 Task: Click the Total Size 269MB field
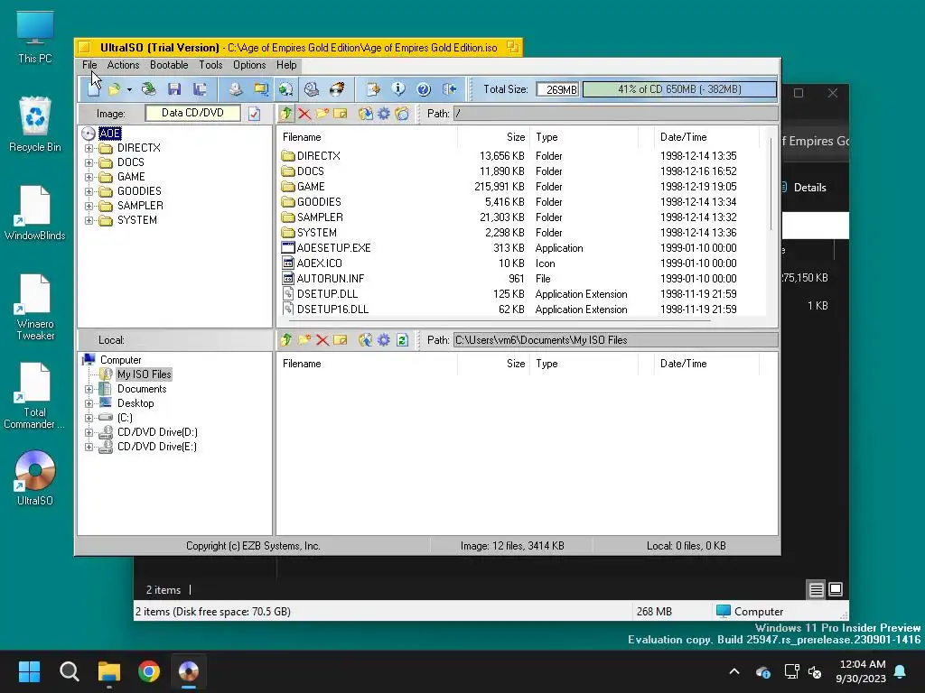[557, 89]
